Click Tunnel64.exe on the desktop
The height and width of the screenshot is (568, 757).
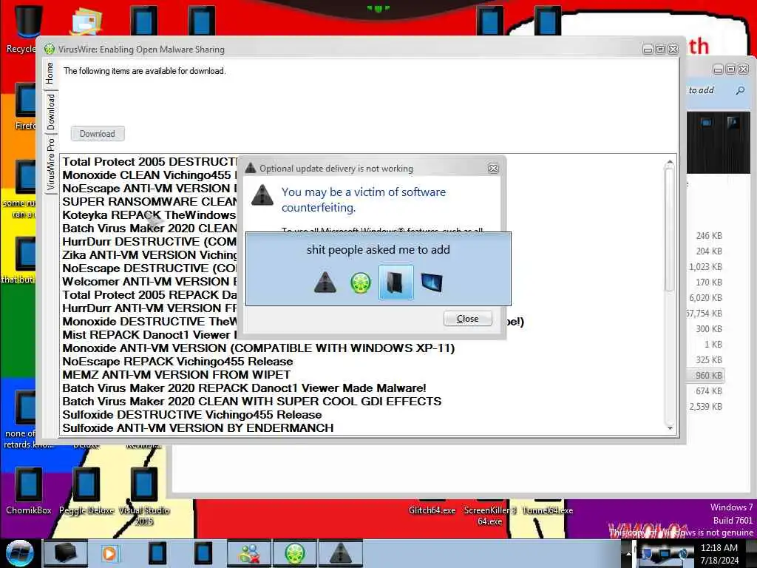tap(548, 510)
